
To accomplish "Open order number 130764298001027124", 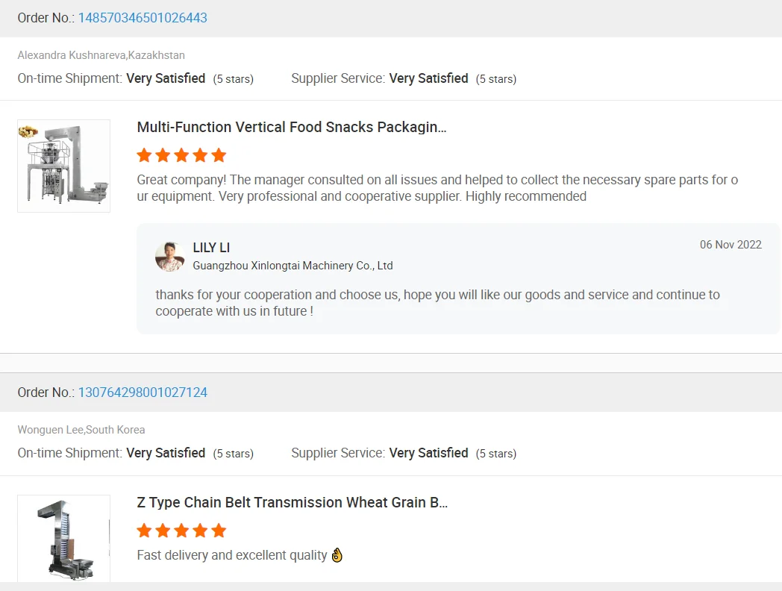I will pyautogui.click(x=143, y=393).
